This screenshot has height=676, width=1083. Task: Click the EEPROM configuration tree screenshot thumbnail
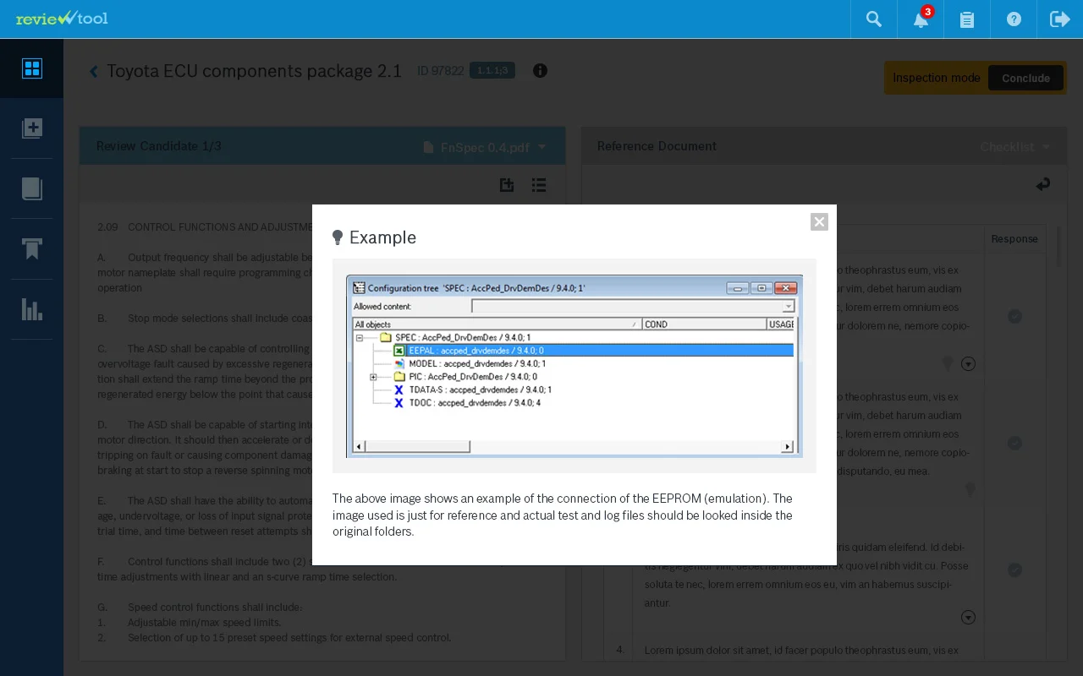pyautogui.click(x=574, y=366)
